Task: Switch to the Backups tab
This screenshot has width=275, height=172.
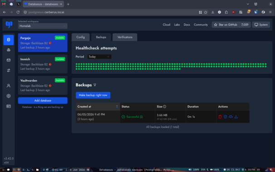Action: tap(101, 37)
